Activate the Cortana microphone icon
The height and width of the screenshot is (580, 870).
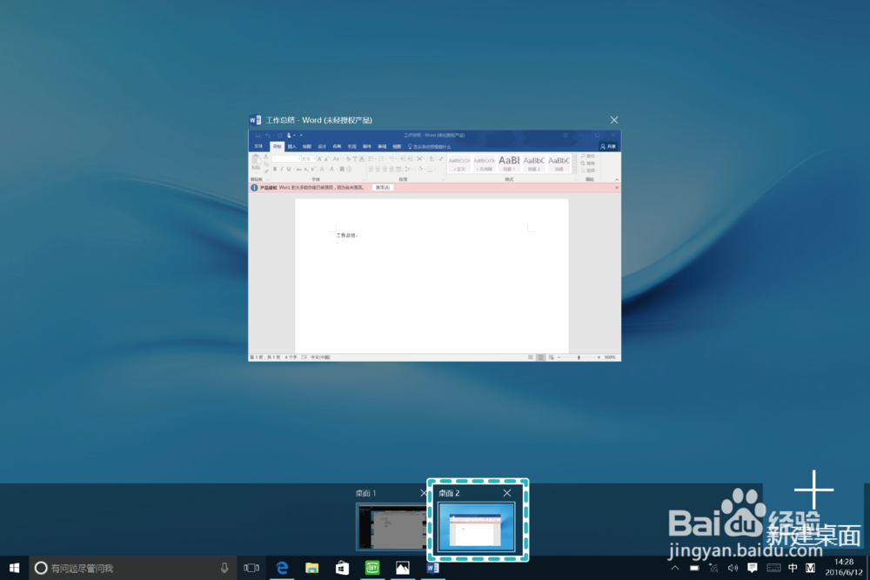(224, 568)
